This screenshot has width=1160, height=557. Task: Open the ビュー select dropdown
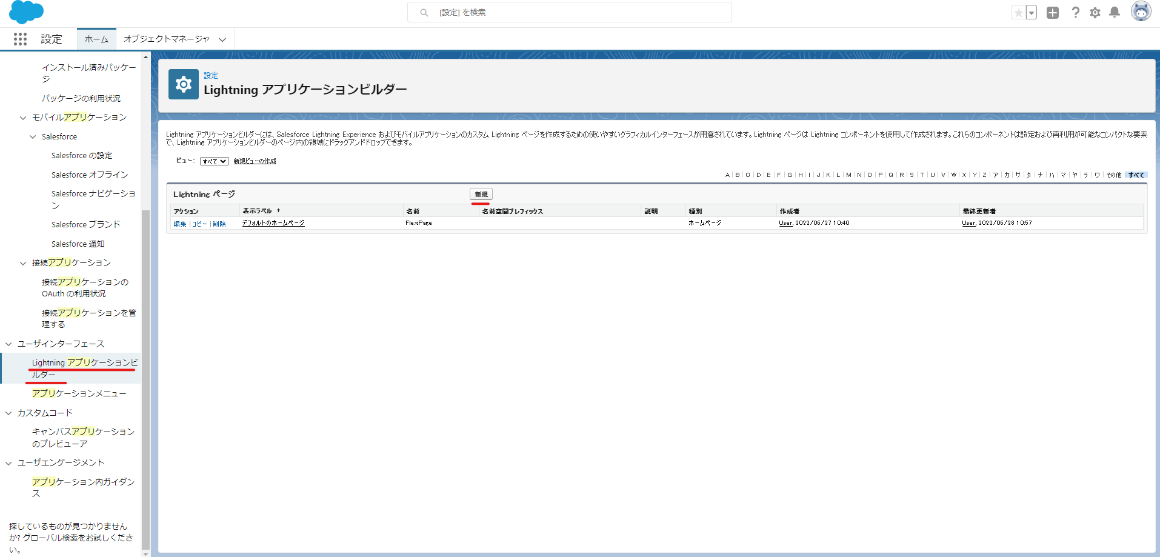[215, 161]
